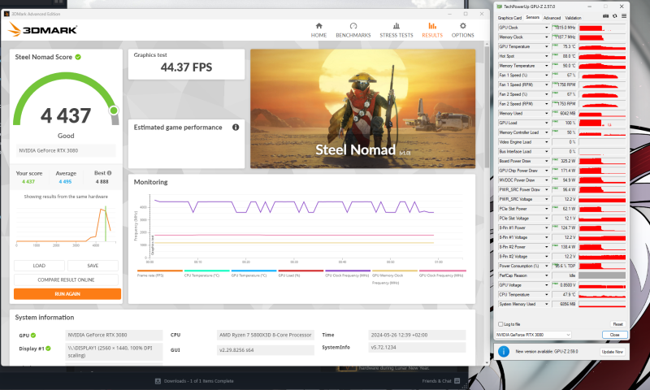Enable the Log to file checkbox
Viewport: 650px width, 390px height.
pos(500,324)
